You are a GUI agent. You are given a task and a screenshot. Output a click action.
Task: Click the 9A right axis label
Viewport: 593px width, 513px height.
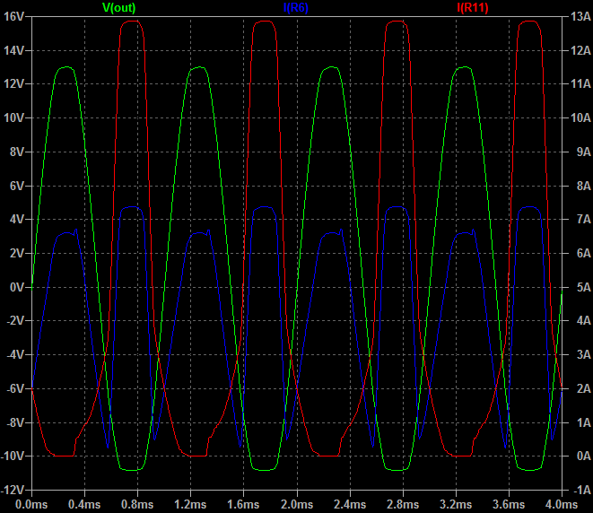click(x=583, y=152)
